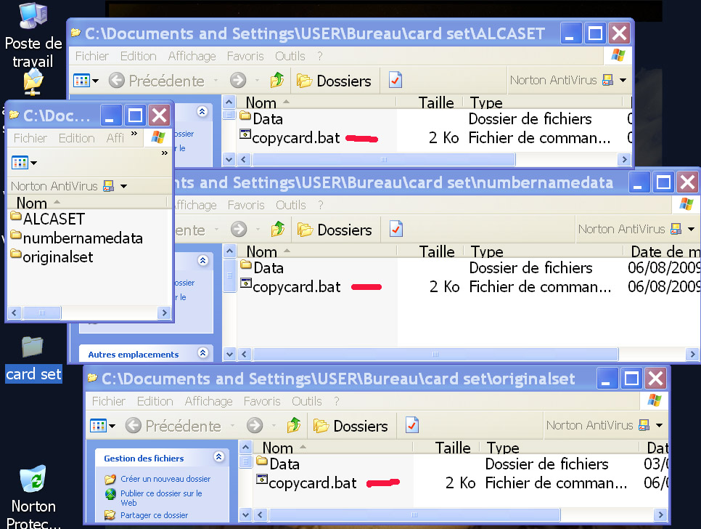Collapse Gestion des fichiers panel
The width and height of the screenshot is (701, 529).
tap(218, 458)
